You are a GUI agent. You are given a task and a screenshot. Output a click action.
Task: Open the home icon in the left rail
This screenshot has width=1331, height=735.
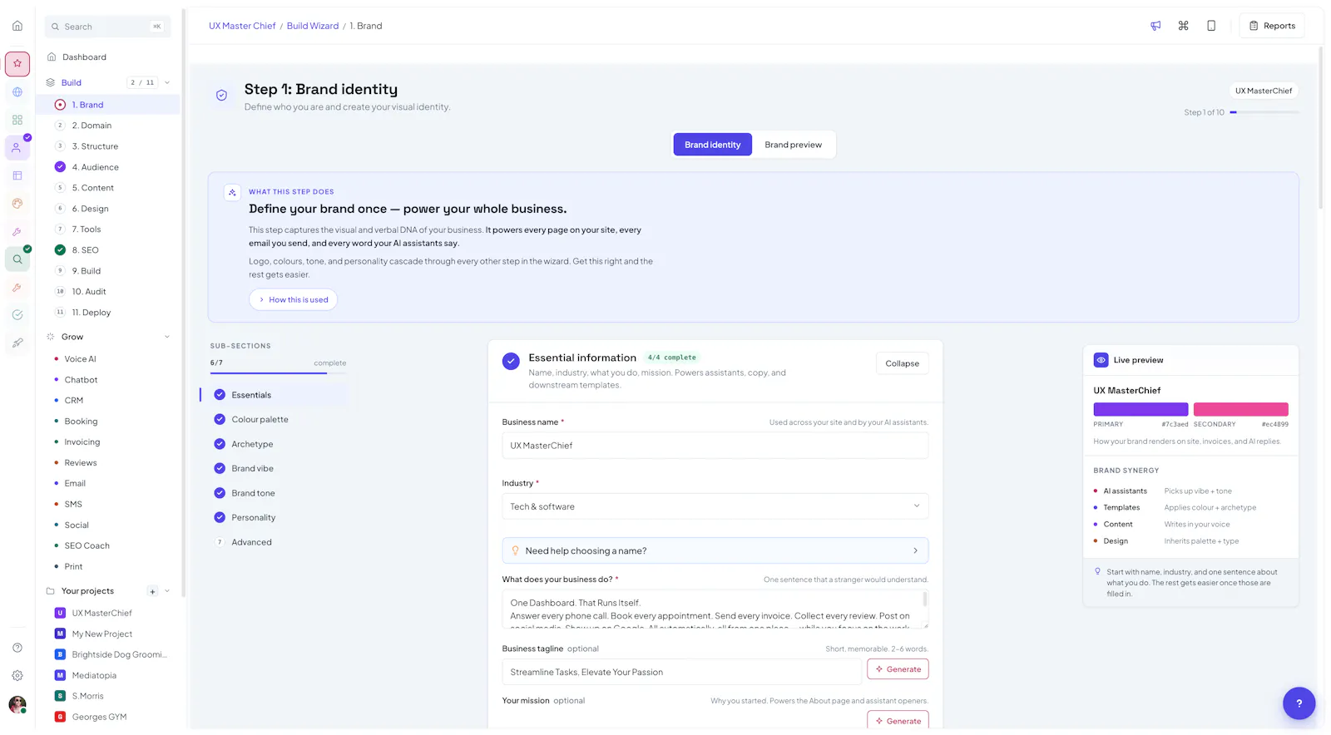[x=17, y=26]
